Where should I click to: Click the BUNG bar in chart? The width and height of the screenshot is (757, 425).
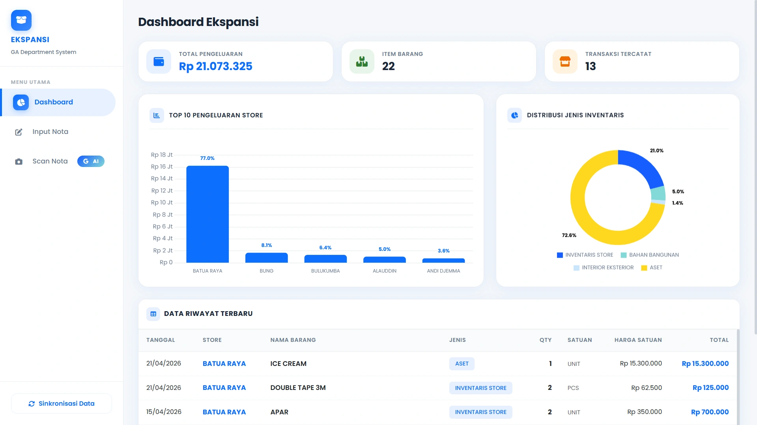pyautogui.click(x=267, y=258)
